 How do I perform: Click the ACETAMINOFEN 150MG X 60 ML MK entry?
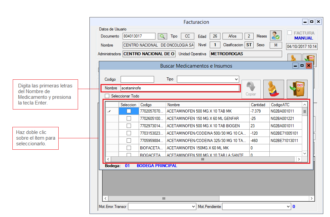coord(198,148)
